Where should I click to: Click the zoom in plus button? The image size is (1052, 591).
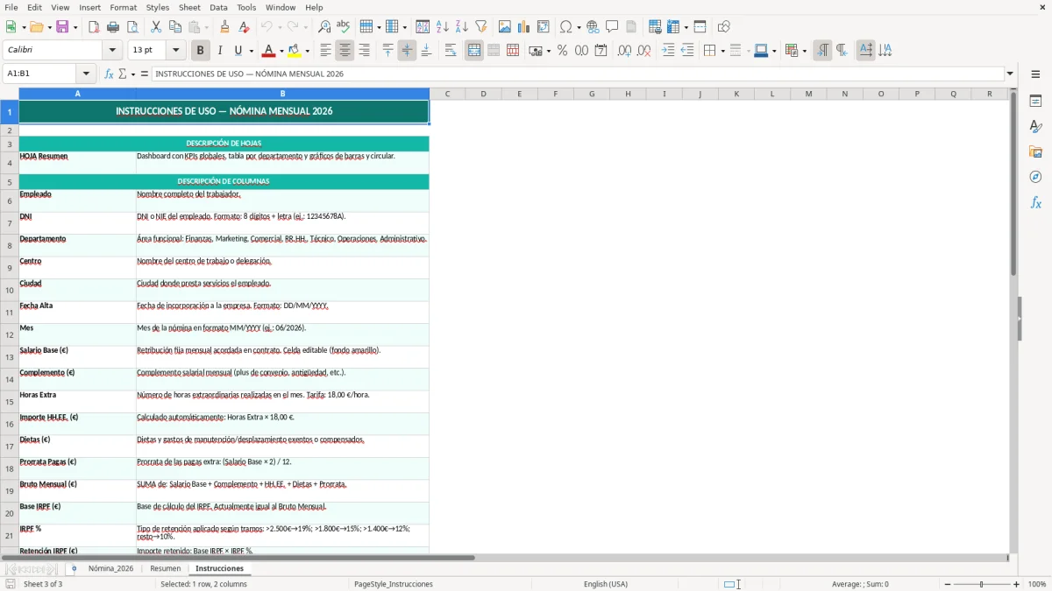(x=1016, y=584)
